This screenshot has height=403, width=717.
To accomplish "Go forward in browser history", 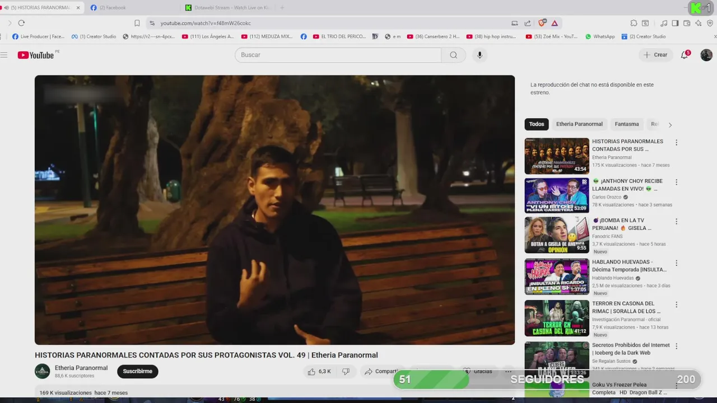I will 9,23.
